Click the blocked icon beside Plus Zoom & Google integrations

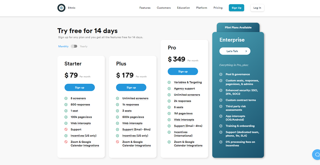117,142
